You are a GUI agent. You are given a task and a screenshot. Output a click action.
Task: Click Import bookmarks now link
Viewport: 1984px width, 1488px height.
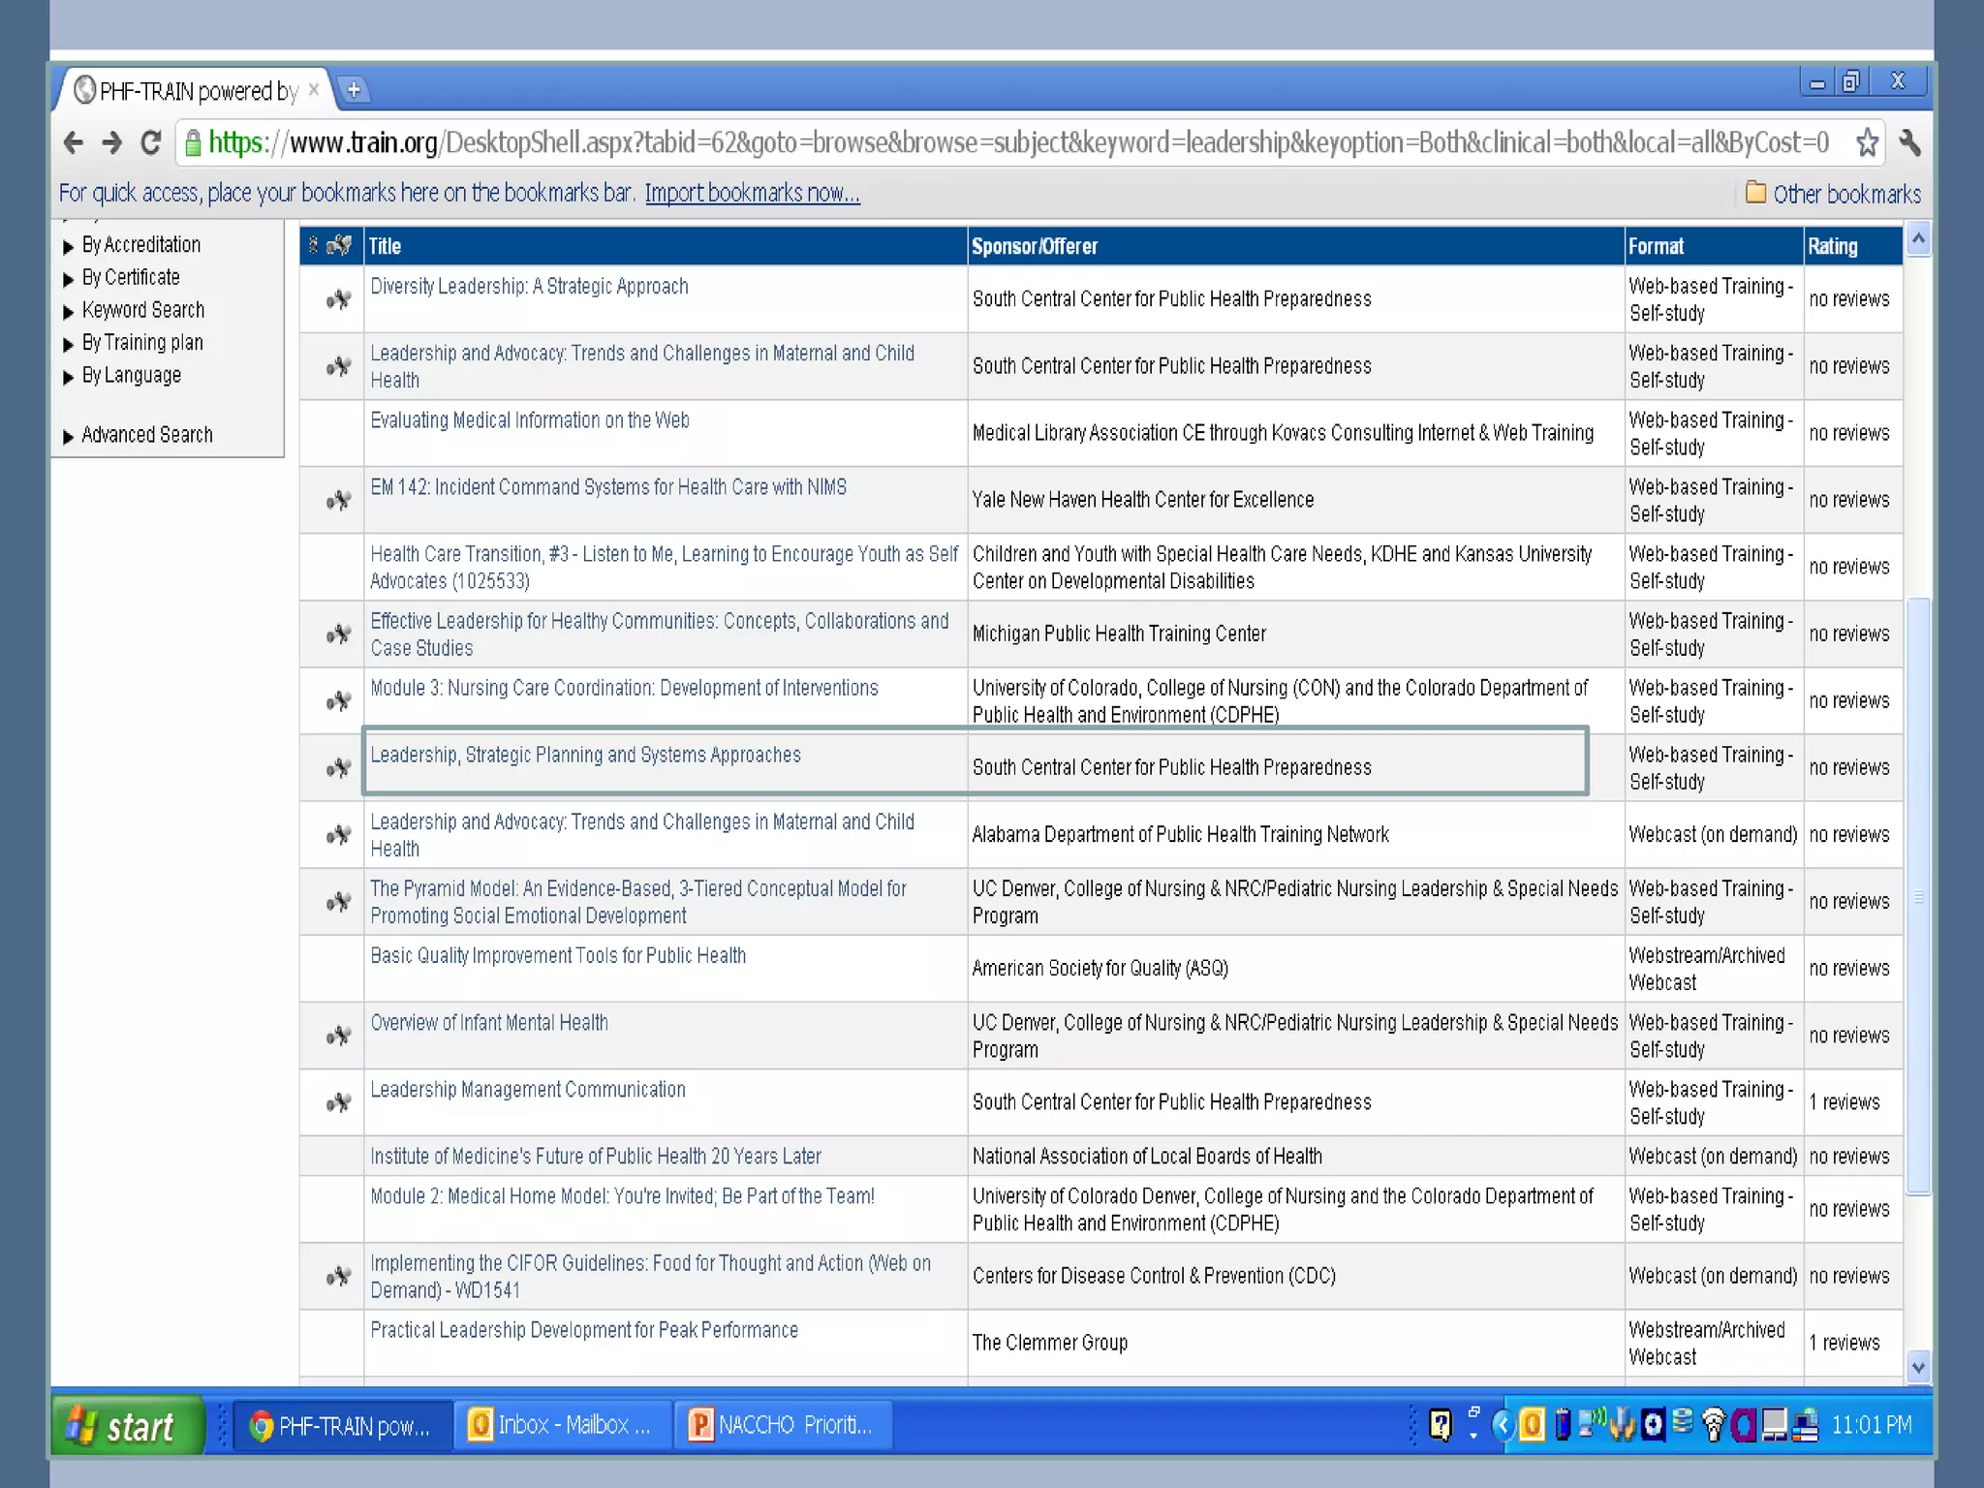point(752,193)
